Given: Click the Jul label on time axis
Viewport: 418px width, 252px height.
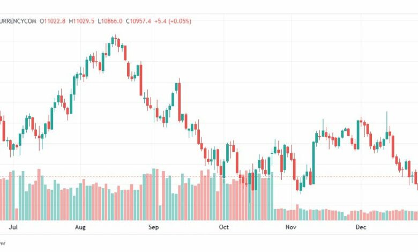Looking at the screenshot, I should tap(13, 227).
